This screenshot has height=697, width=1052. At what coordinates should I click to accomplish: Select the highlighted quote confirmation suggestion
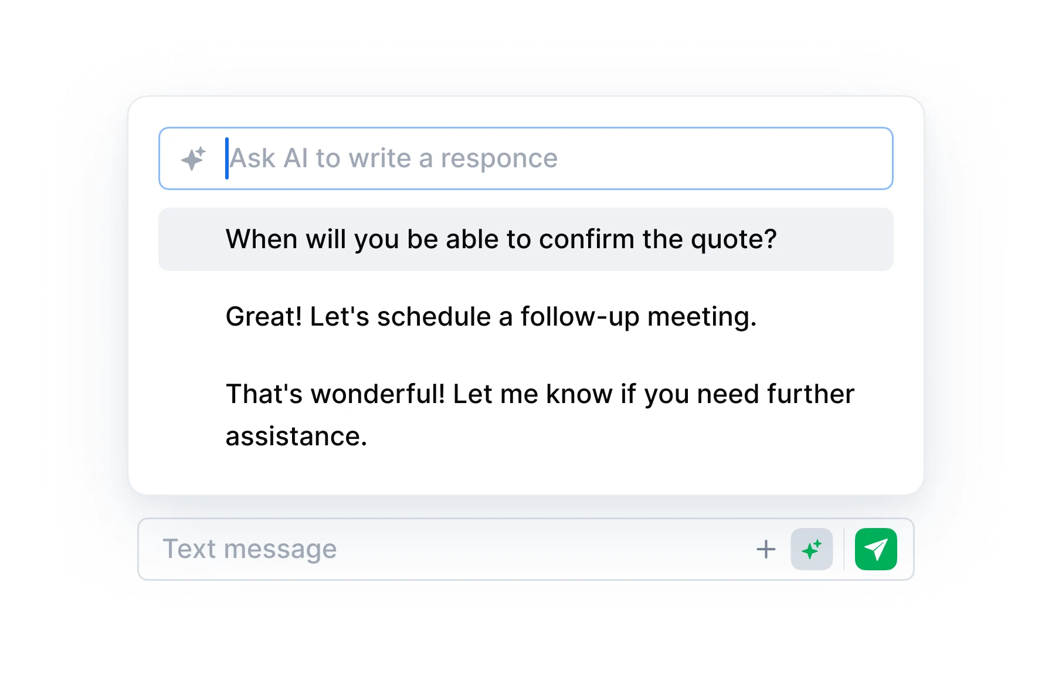tap(501, 239)
